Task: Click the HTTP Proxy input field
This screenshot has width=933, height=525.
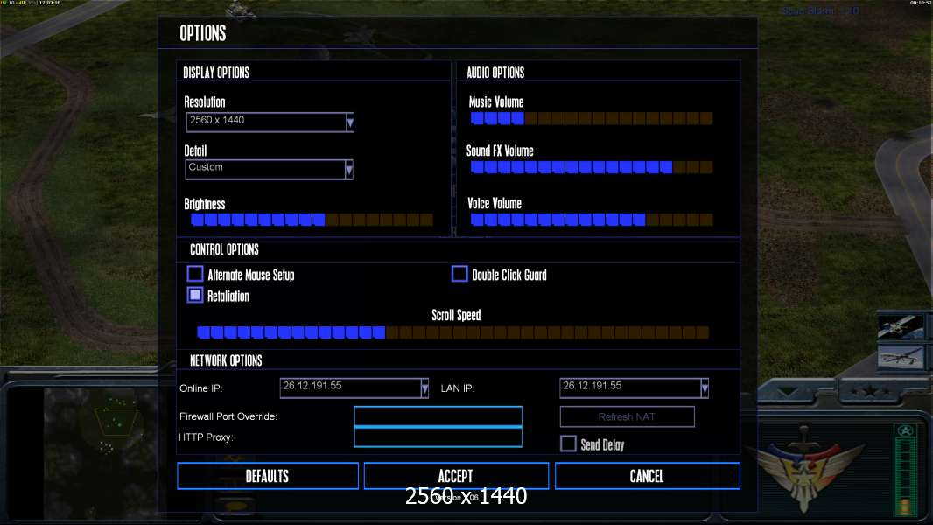Action: pyautogui.click(x=438, y=437)
